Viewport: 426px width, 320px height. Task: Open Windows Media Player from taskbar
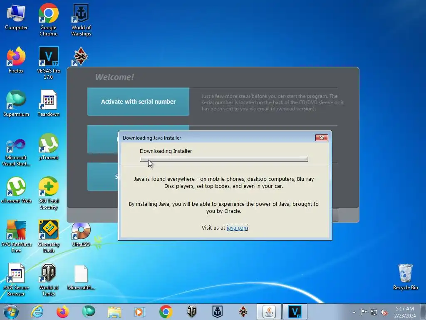tap(140, 312)
